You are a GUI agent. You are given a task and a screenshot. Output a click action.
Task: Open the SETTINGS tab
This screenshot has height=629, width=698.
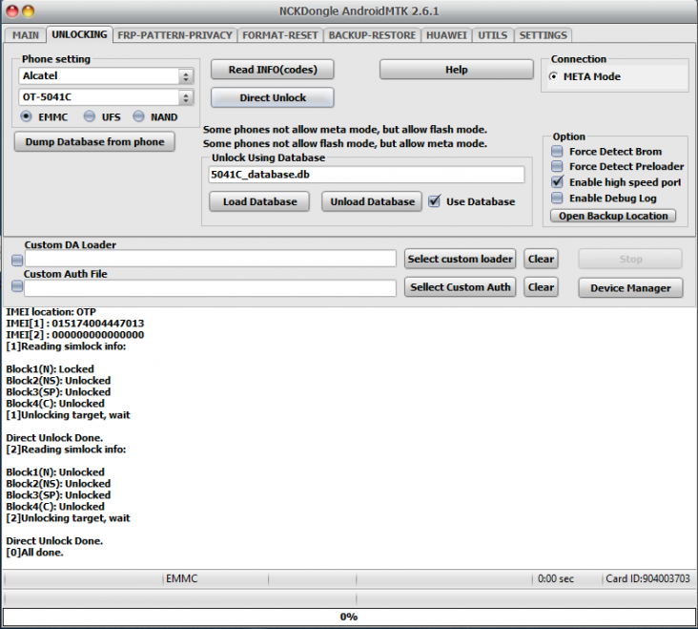(x=544, y=35)
